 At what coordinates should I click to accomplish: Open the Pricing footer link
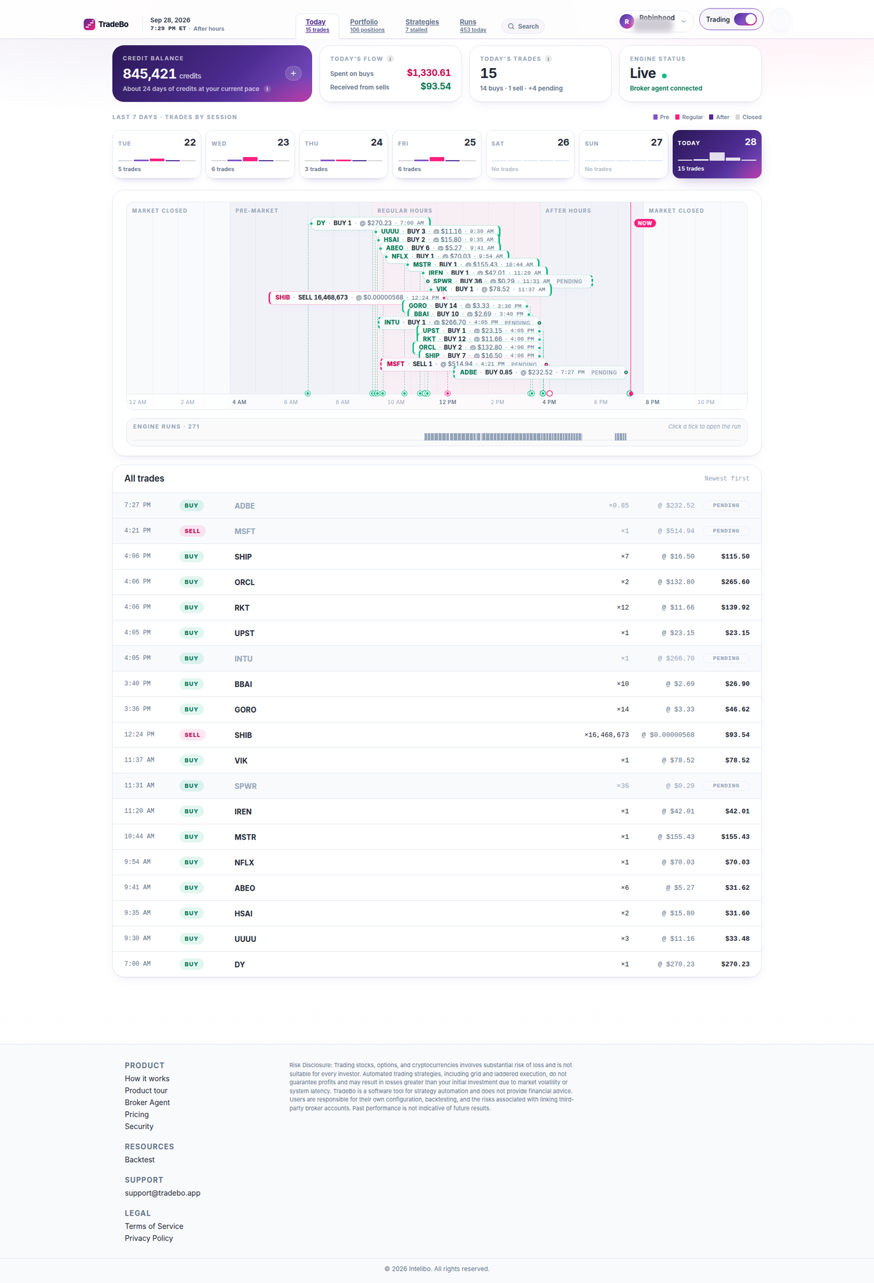[137, 1114]
